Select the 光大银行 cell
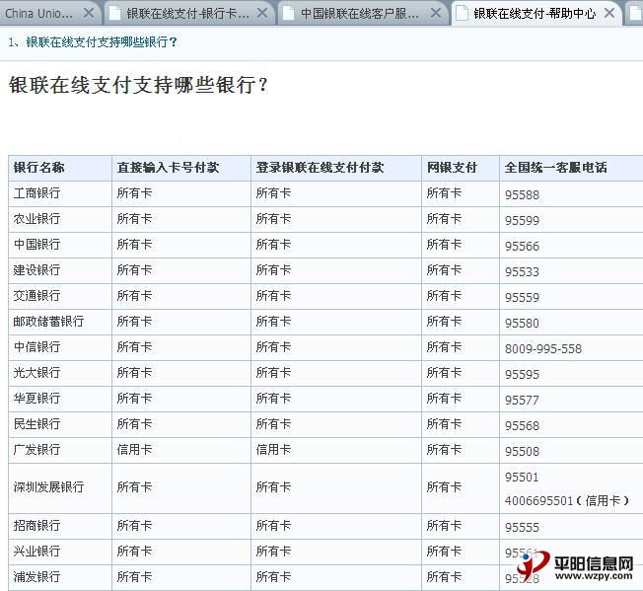643x591 pixels. point(60,373)
